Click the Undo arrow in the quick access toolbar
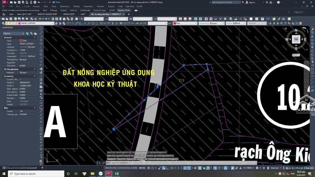The image size is (315, 177). [39, 2]
